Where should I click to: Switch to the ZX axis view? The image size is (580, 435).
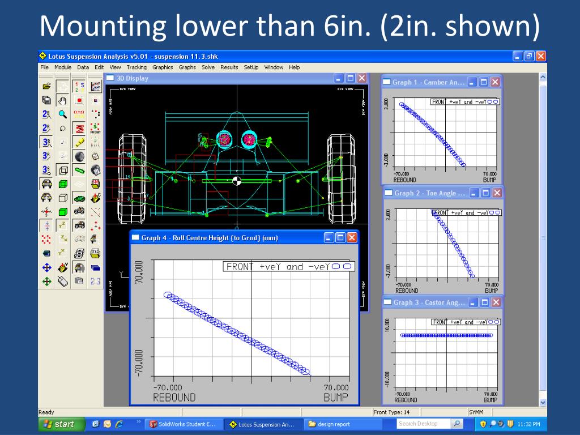coord(63,240)
